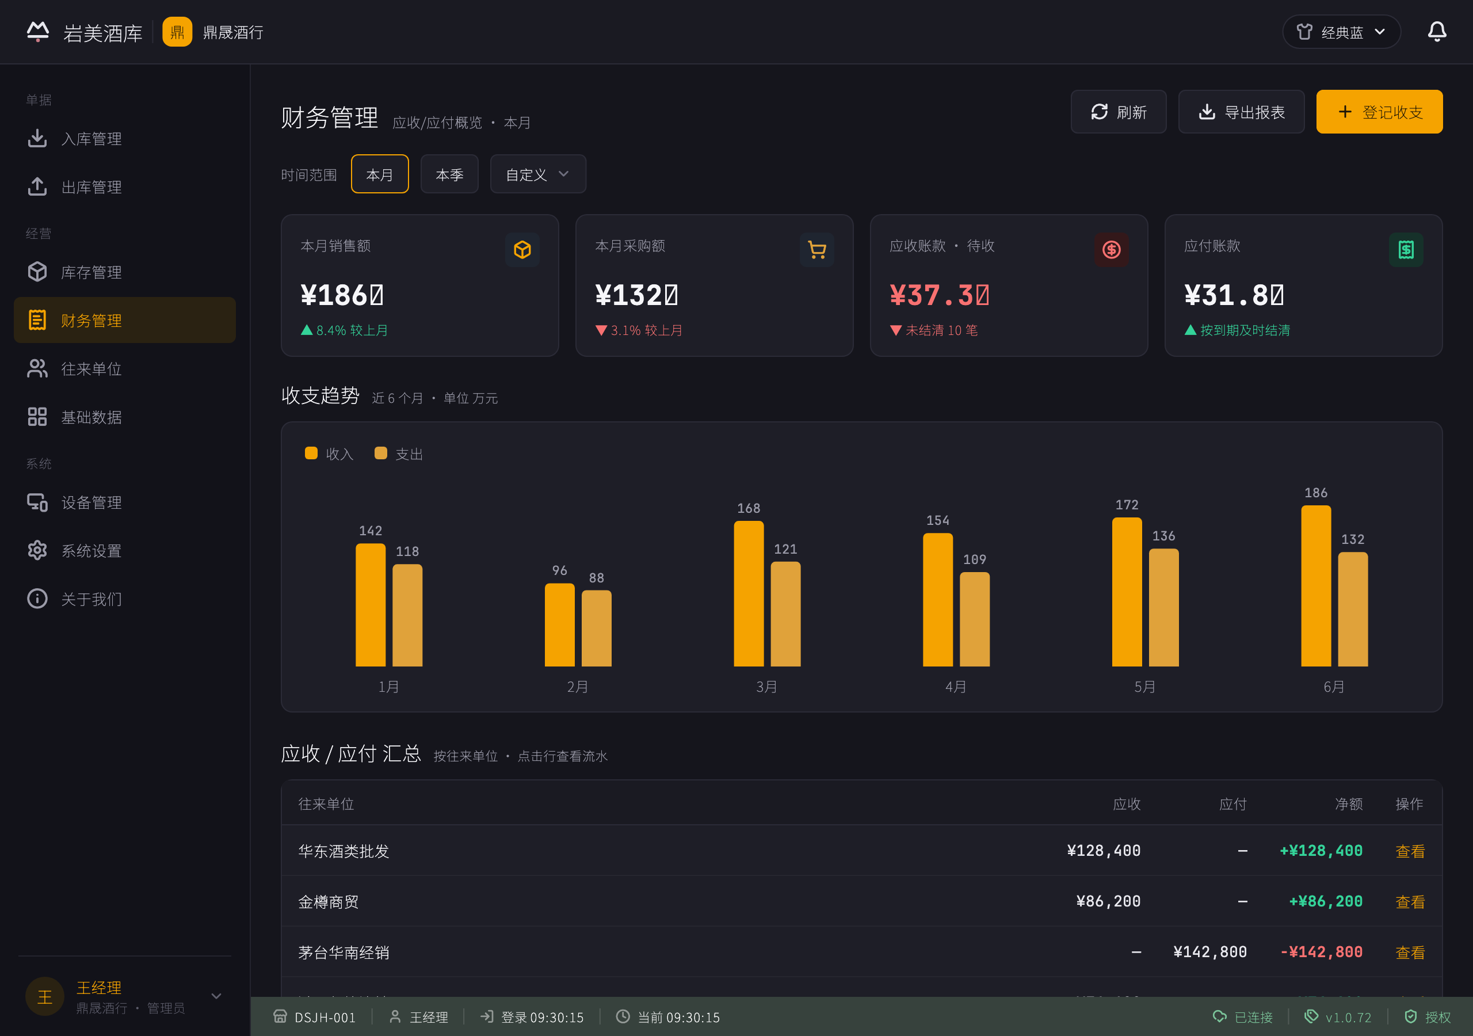Click 查看 for 华东酒类批发
Screen dimensions: 1473x1036
pyautogui.click(x=1410, y=851)
